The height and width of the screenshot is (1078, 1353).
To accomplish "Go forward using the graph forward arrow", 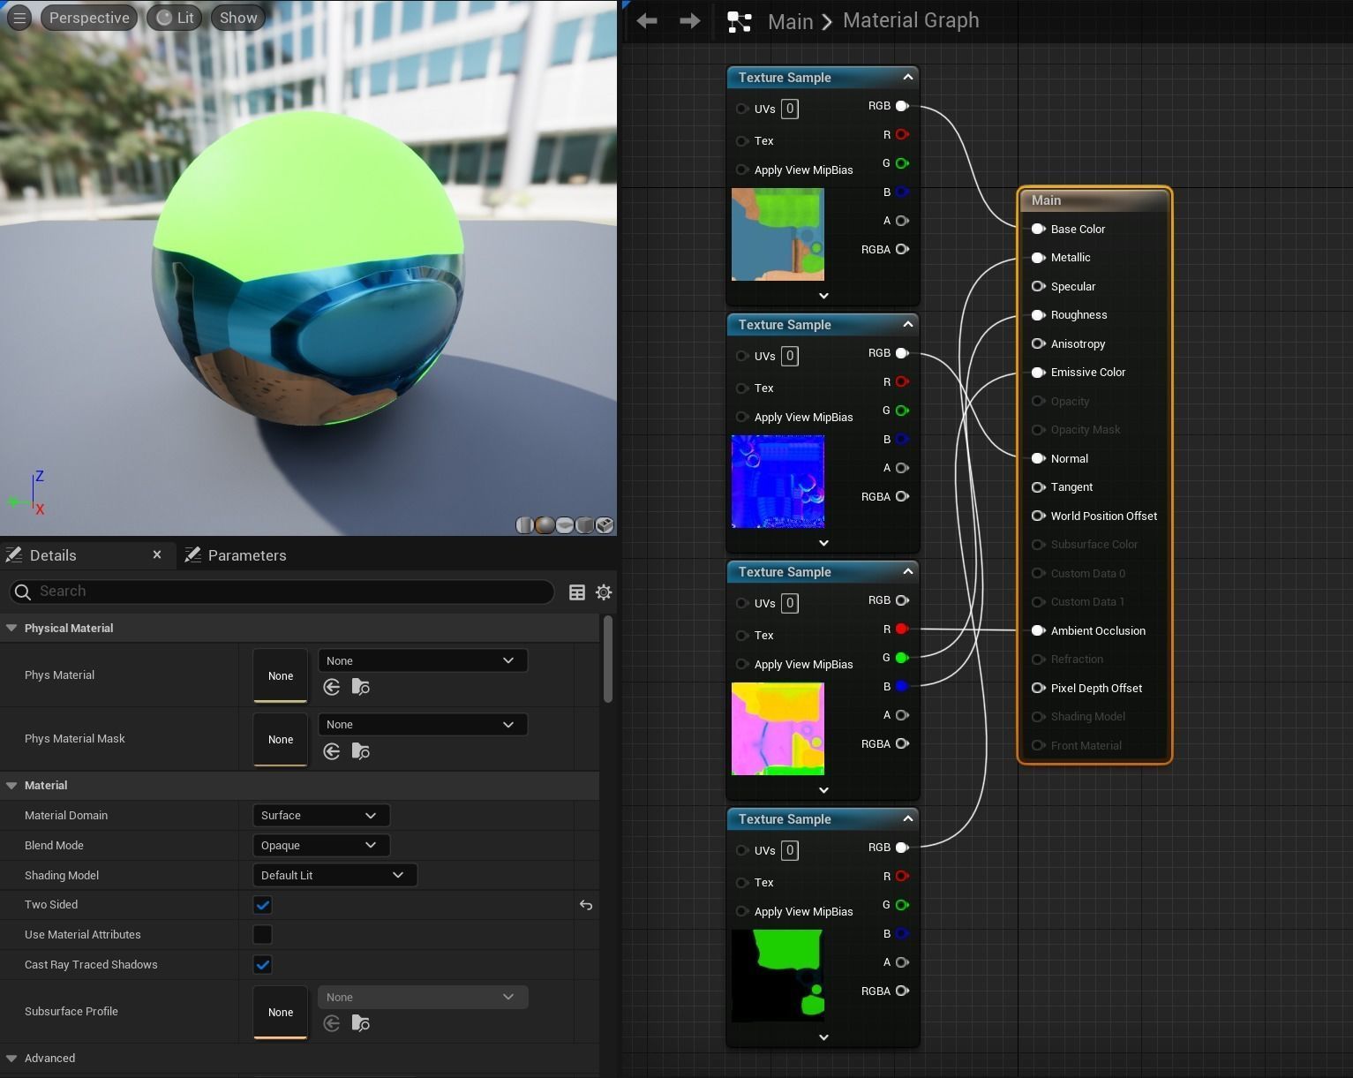I will tap(690, 20).
